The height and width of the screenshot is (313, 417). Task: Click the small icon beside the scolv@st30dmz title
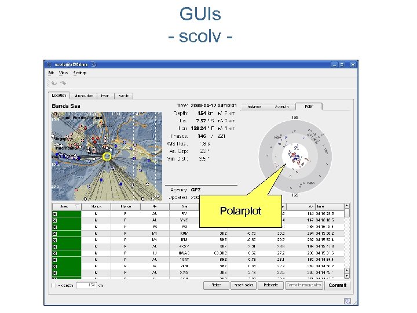pos(94,64)
